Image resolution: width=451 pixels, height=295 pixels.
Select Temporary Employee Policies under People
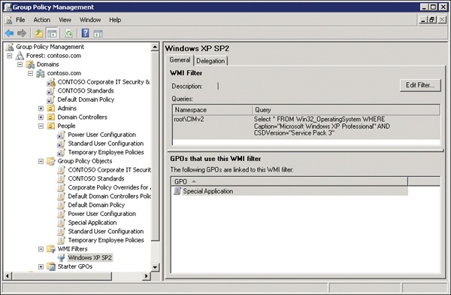pos(106,153)
